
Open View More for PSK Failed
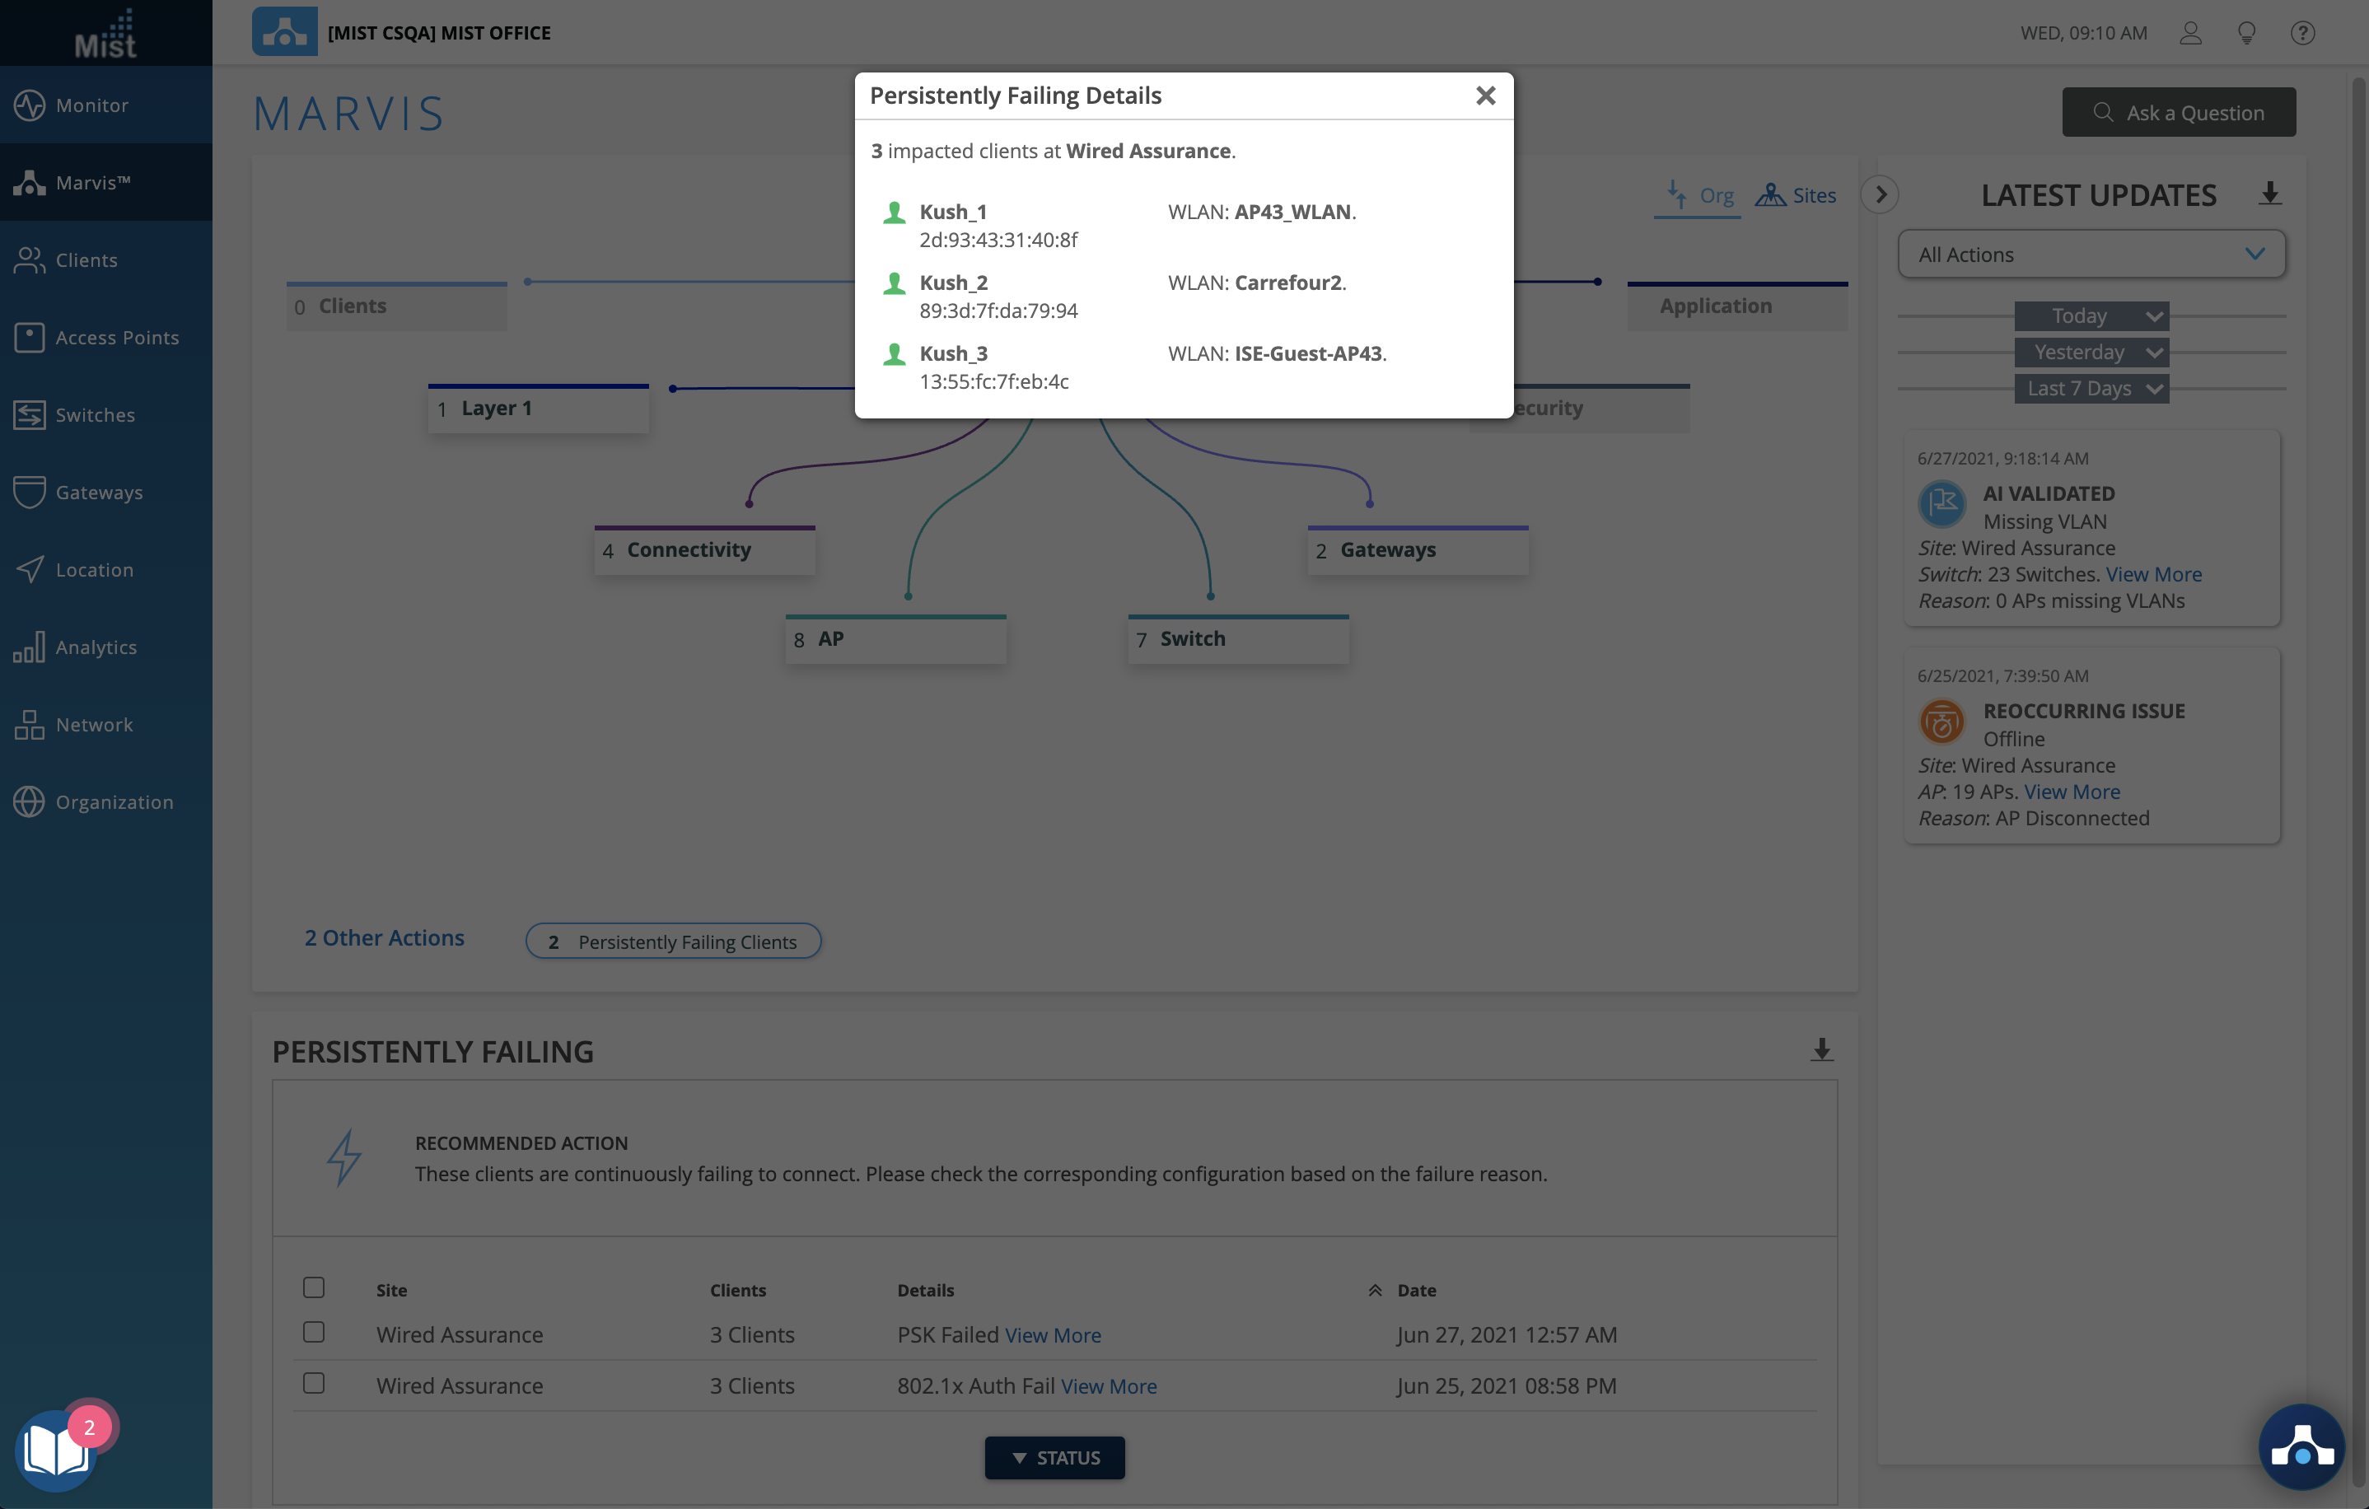click(x=1053, y=1335)
